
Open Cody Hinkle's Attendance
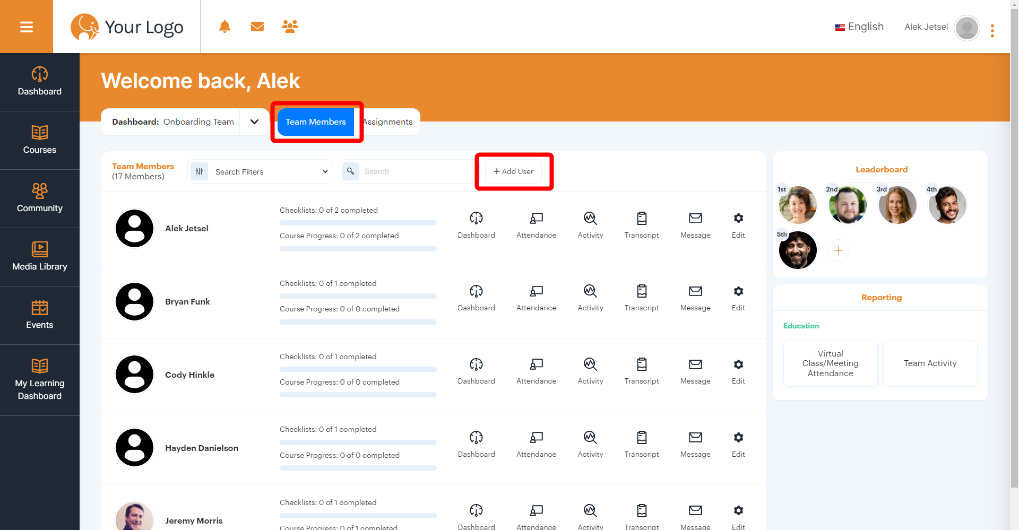pos(536,371)
